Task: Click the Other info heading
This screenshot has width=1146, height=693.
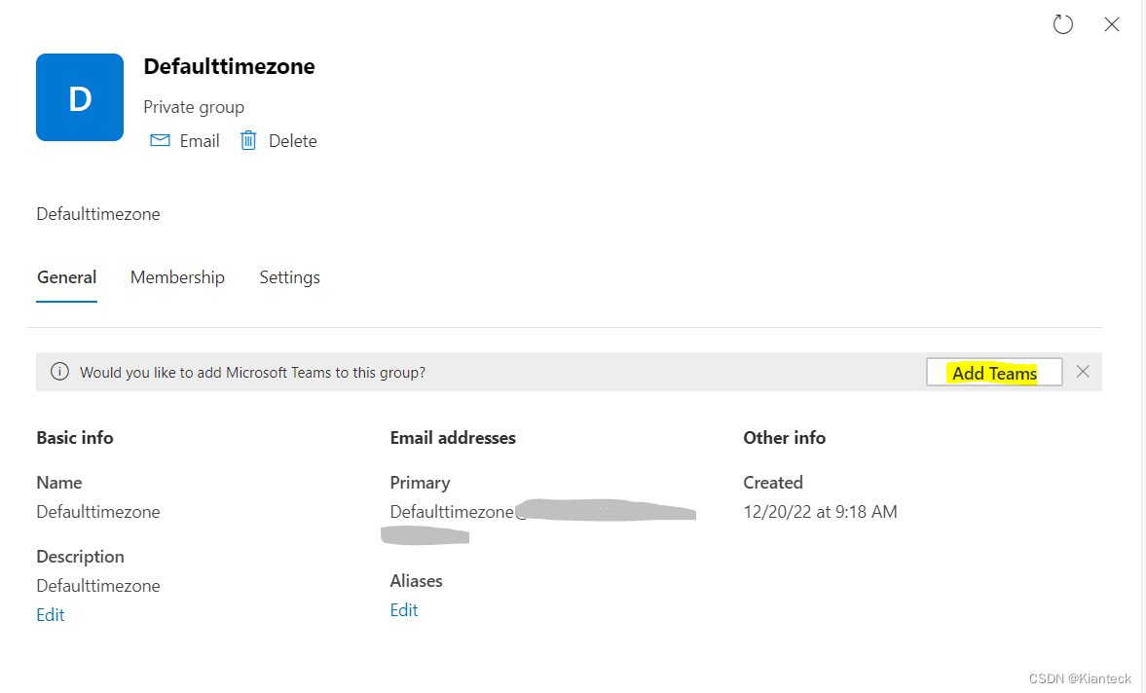Action: [x=784, y=437]
